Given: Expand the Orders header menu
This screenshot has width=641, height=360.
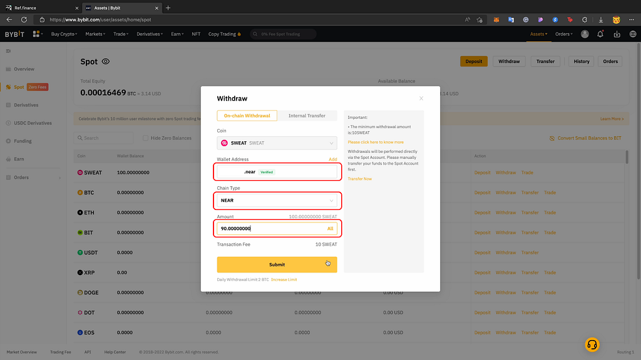Looking at the screenshot, I should [564, 34].
